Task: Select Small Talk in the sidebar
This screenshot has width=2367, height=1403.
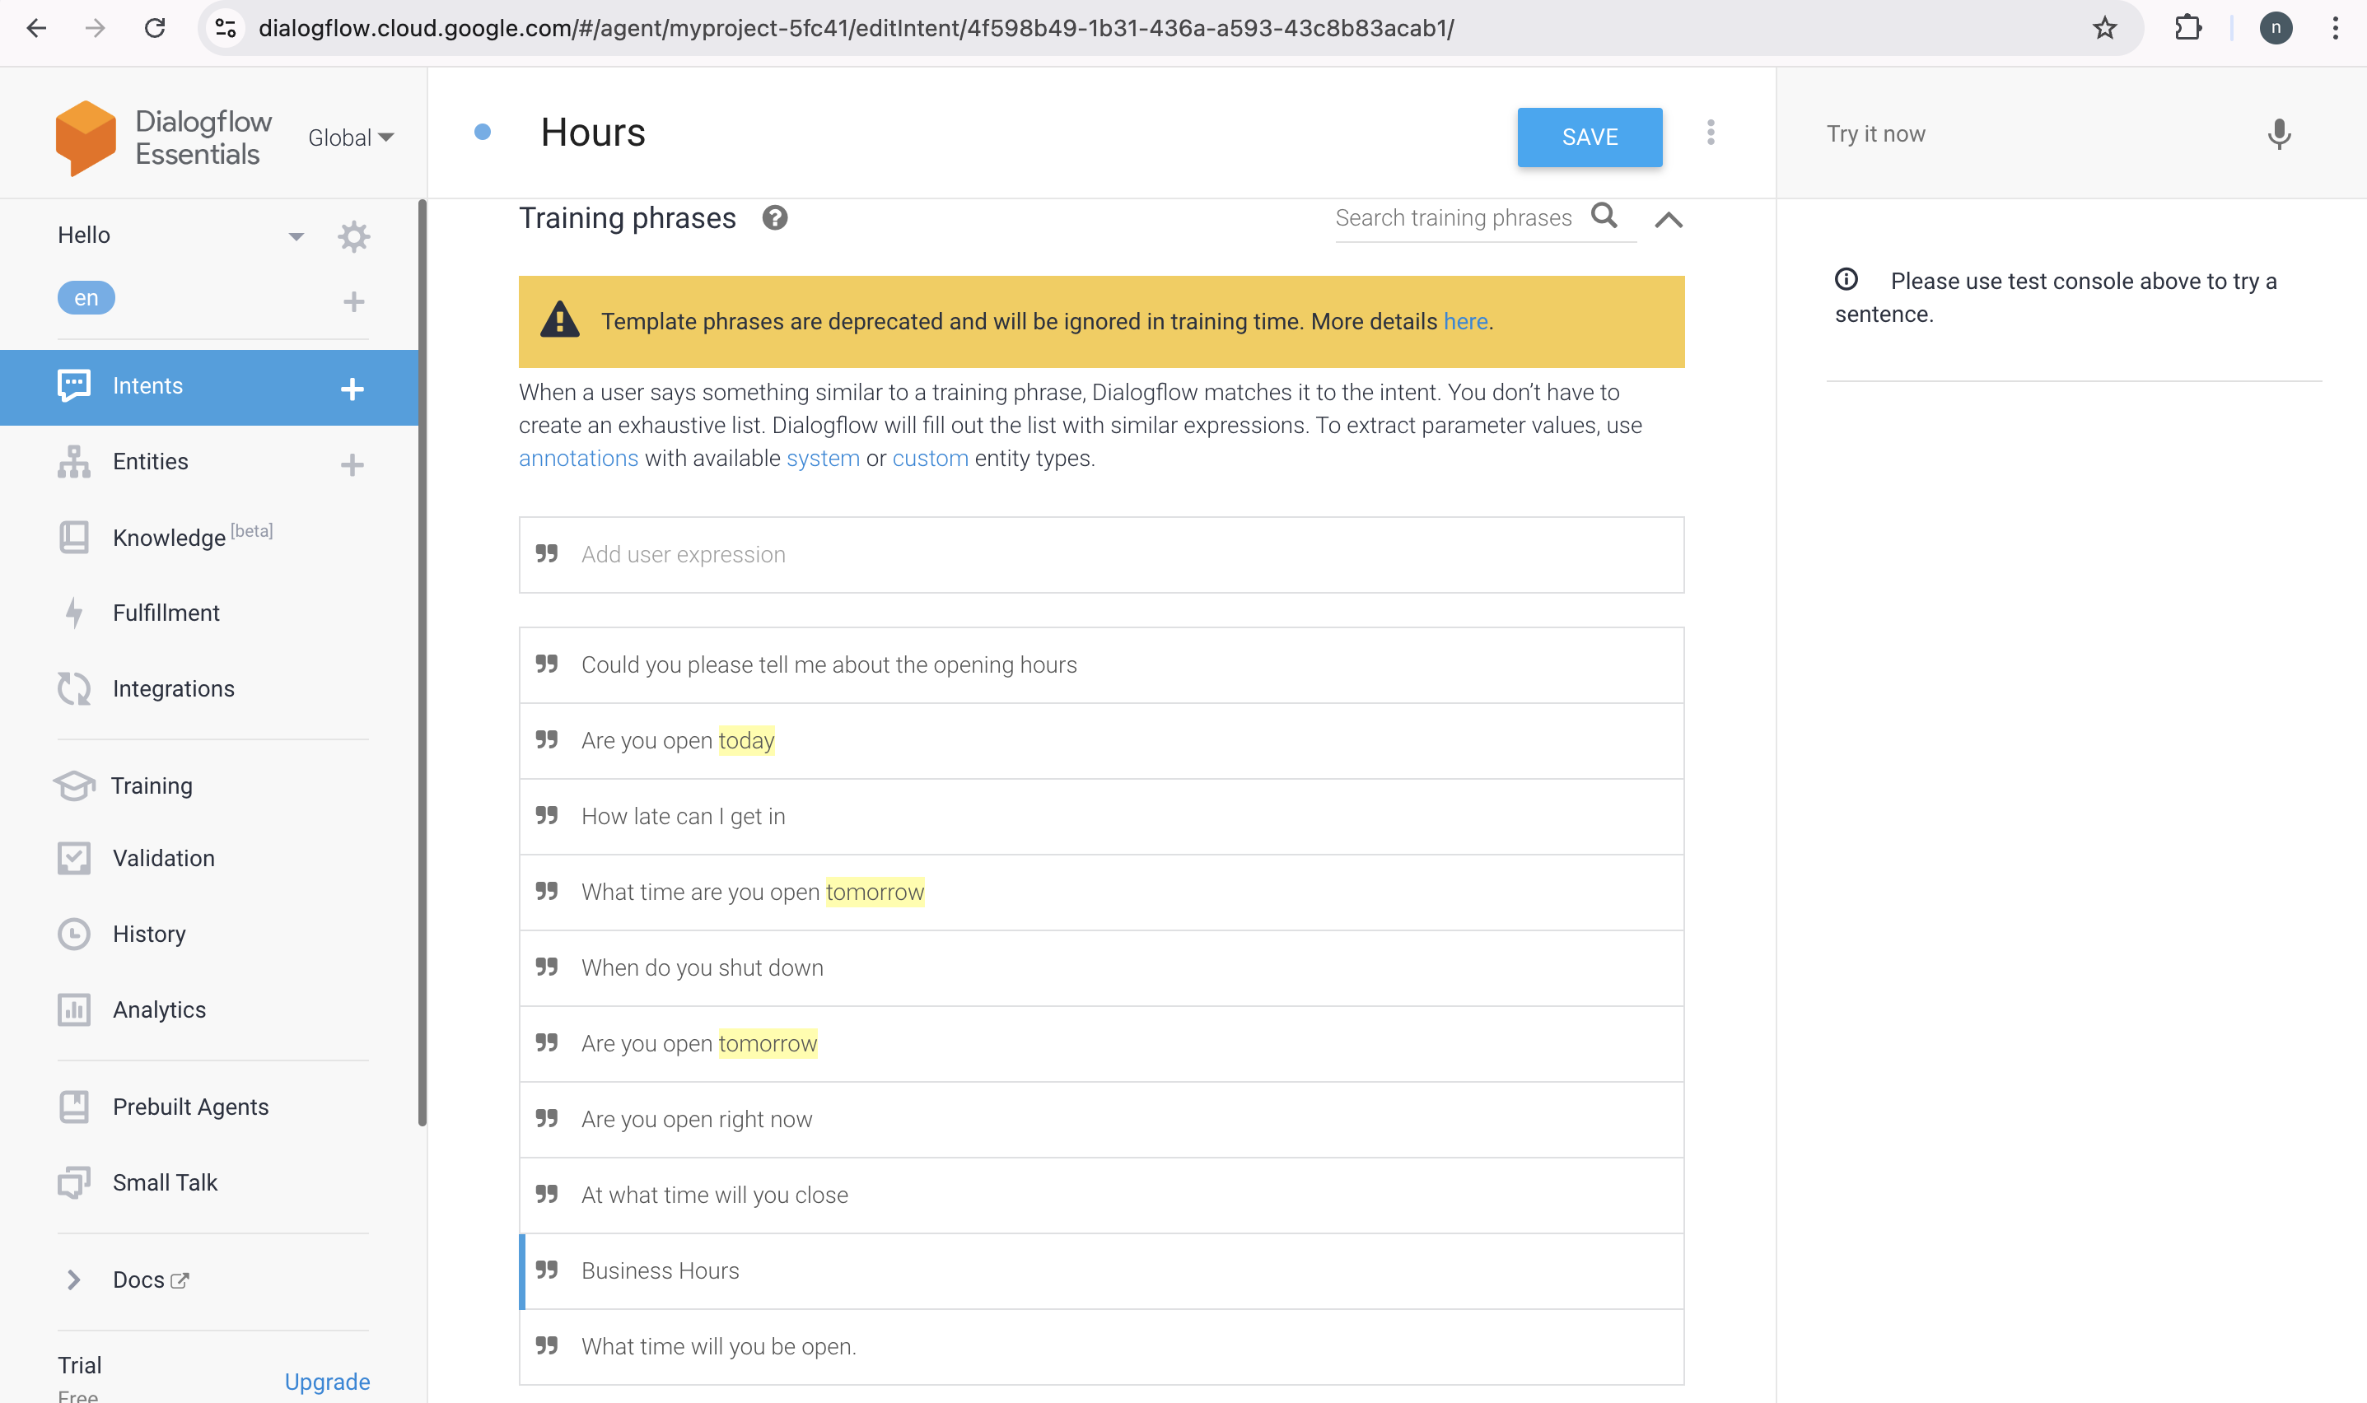Action: (166, 1182)
